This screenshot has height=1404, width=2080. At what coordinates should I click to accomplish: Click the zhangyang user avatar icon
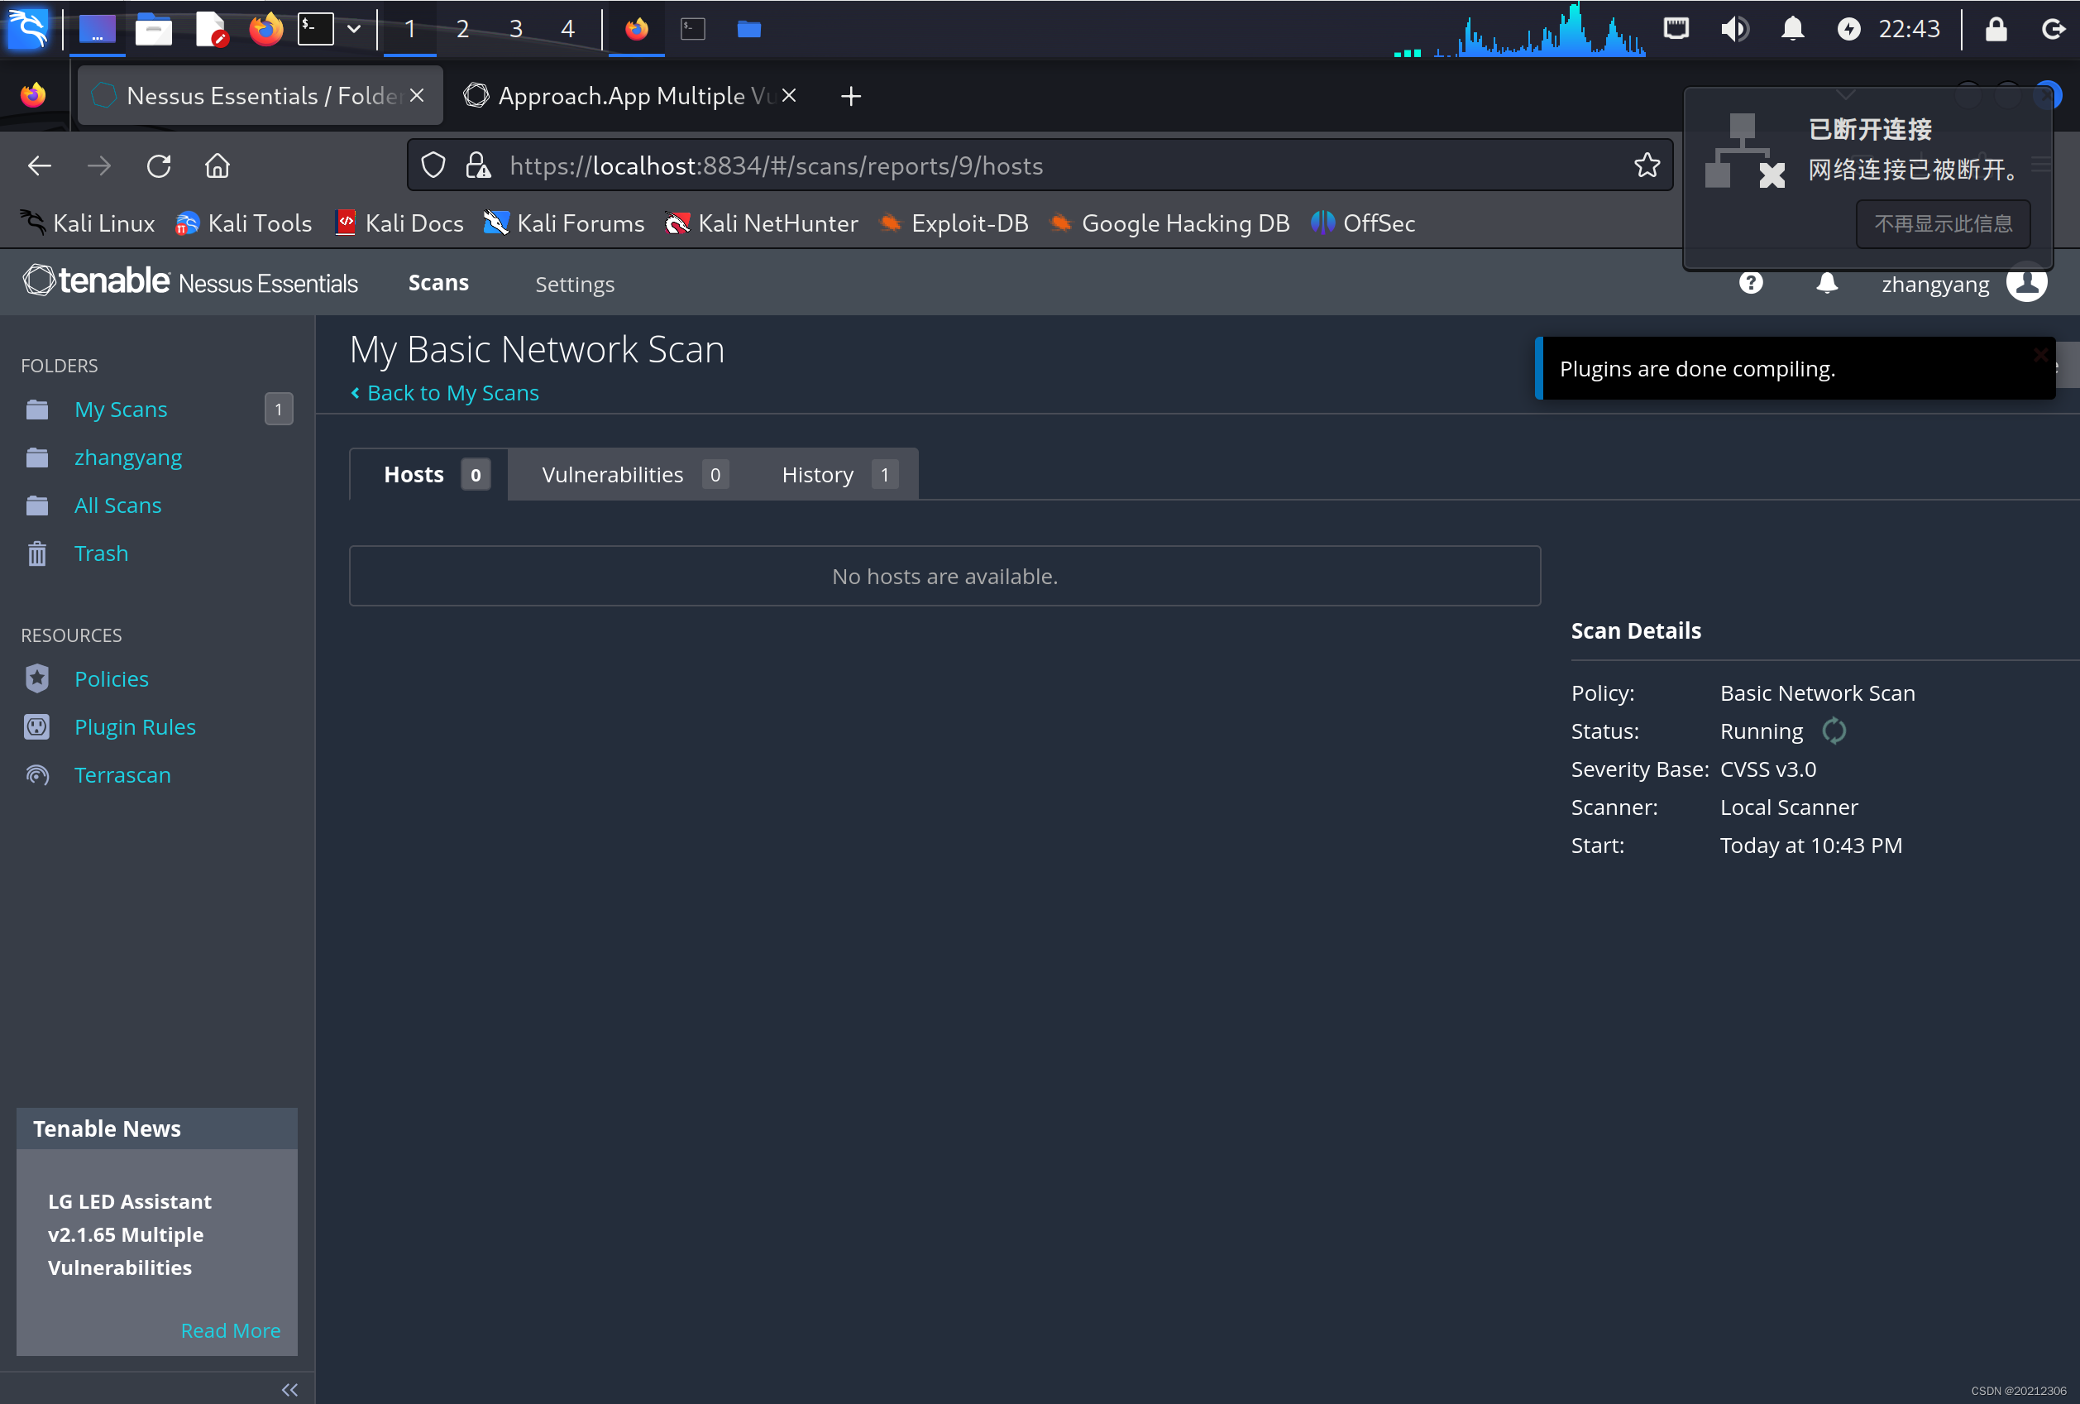point(2026,283)
